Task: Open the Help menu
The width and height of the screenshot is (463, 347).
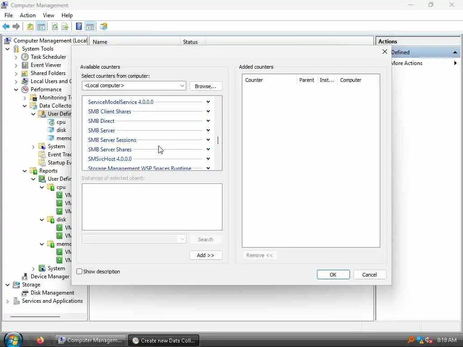Action: [67, 15]
